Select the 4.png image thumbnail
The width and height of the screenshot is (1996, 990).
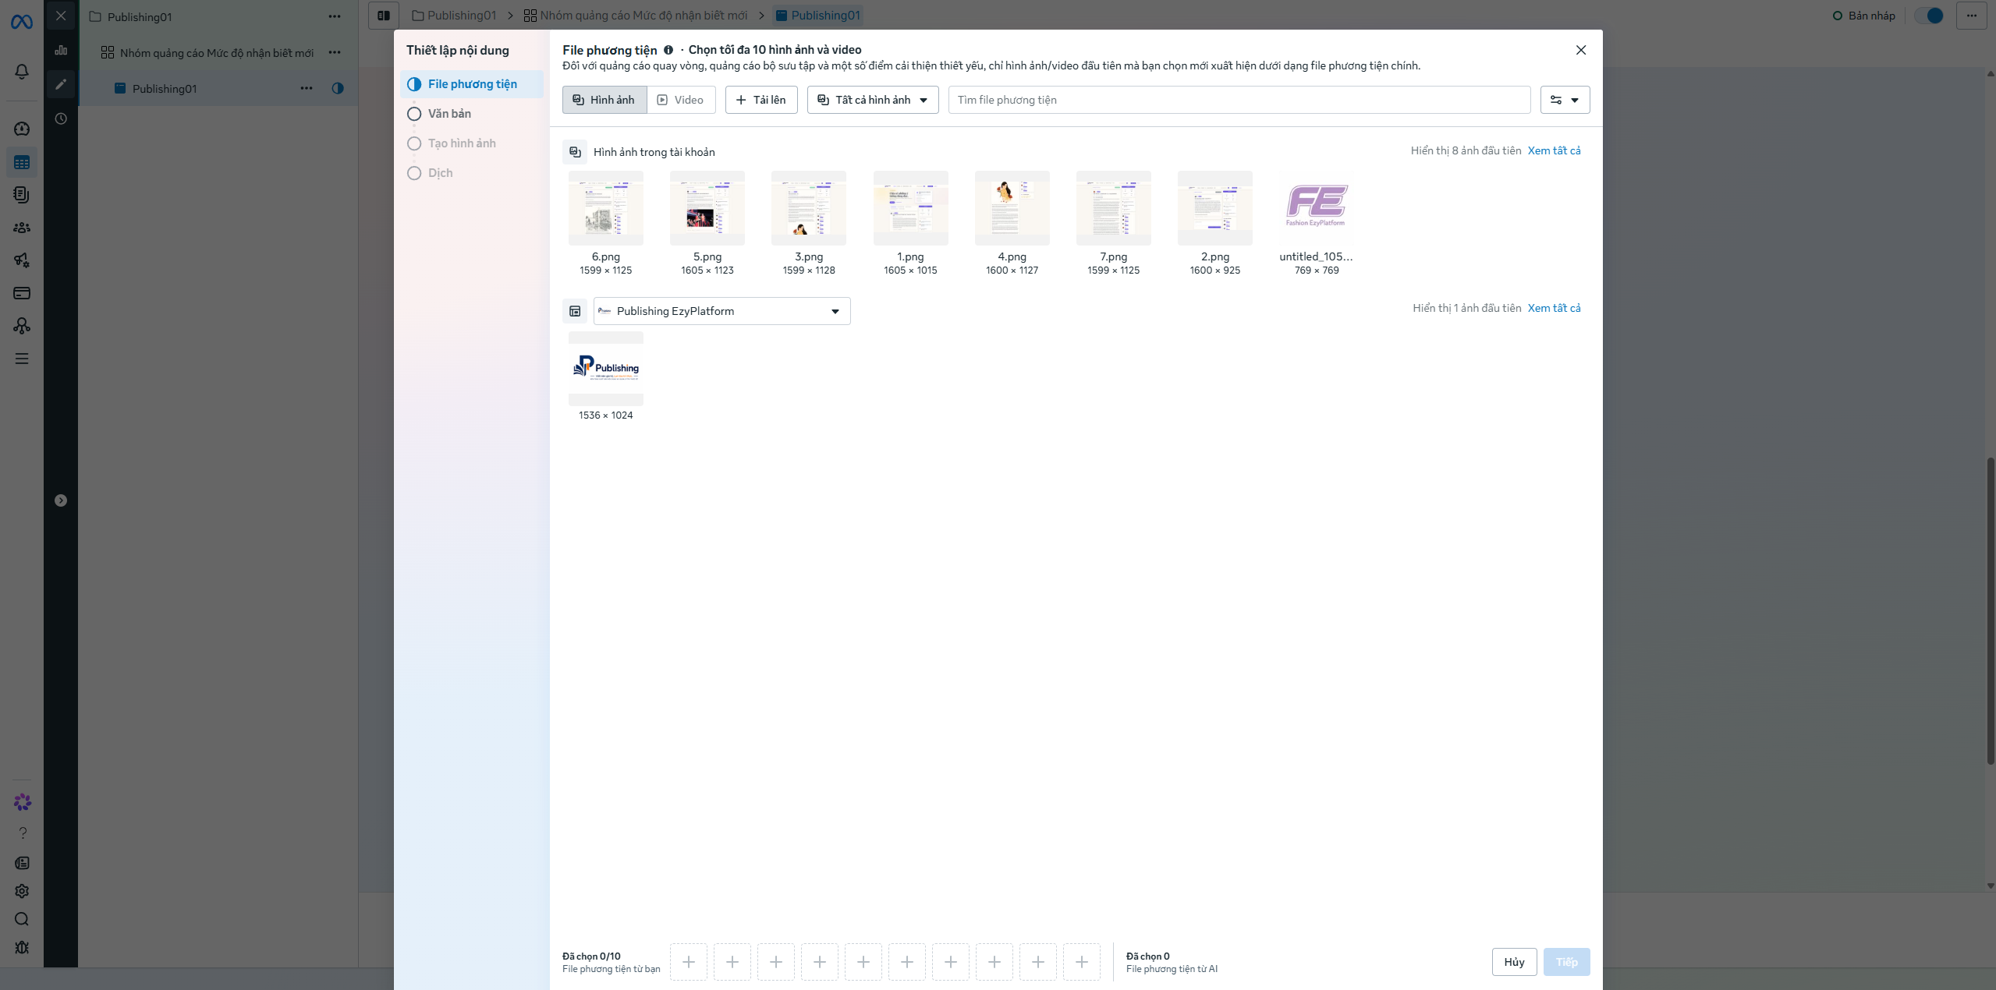(1012, 208)
